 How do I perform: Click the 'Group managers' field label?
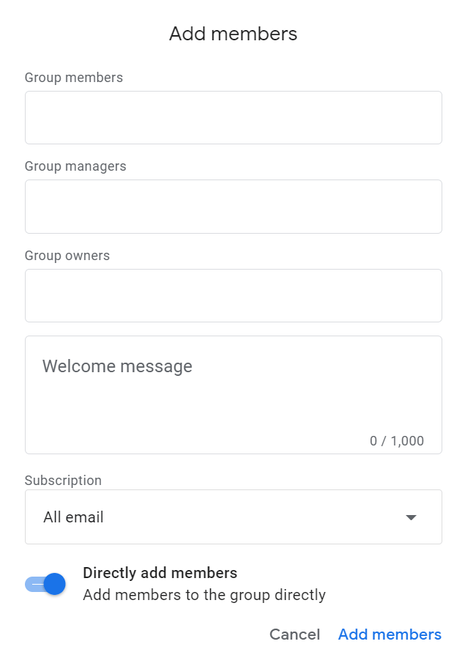click(75, 166)
